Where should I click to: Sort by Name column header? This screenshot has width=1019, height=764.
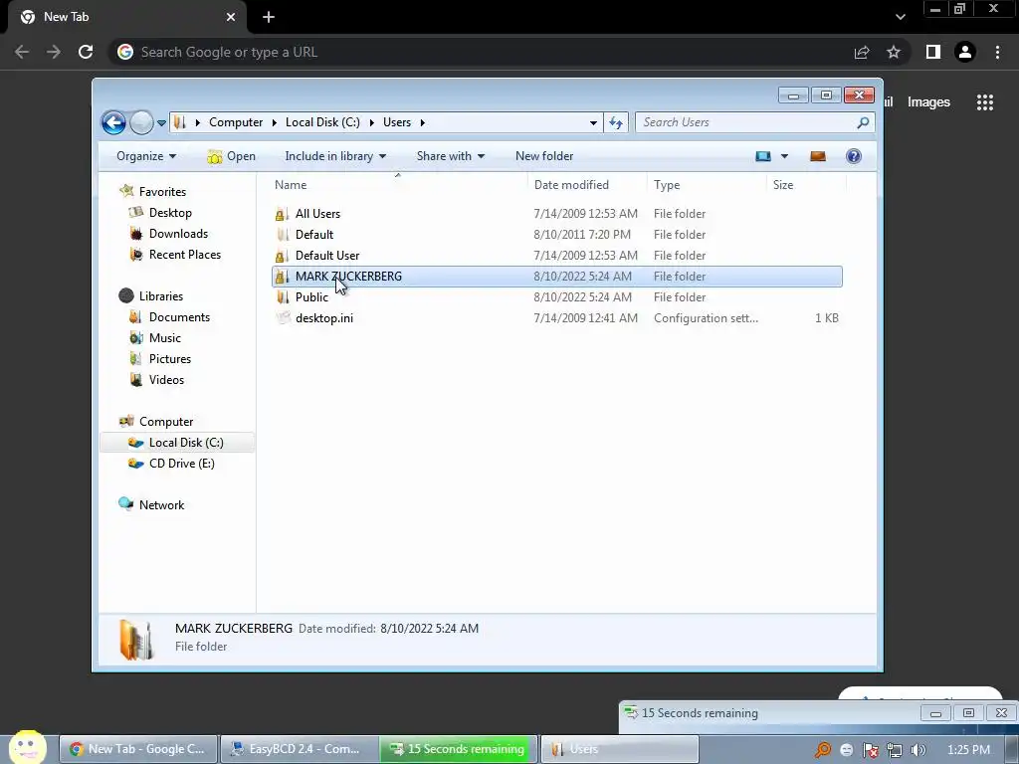[x=398, y=184]
